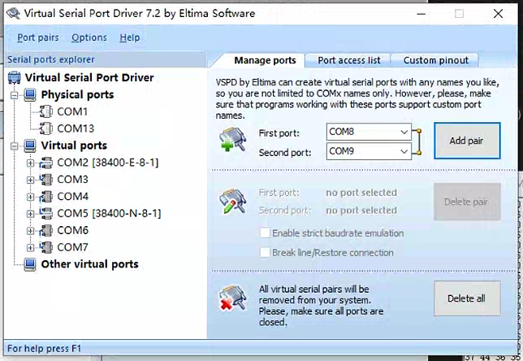523x361 pixels.
Task: Click the Physical ports computer icon
Action: point(30,95)
